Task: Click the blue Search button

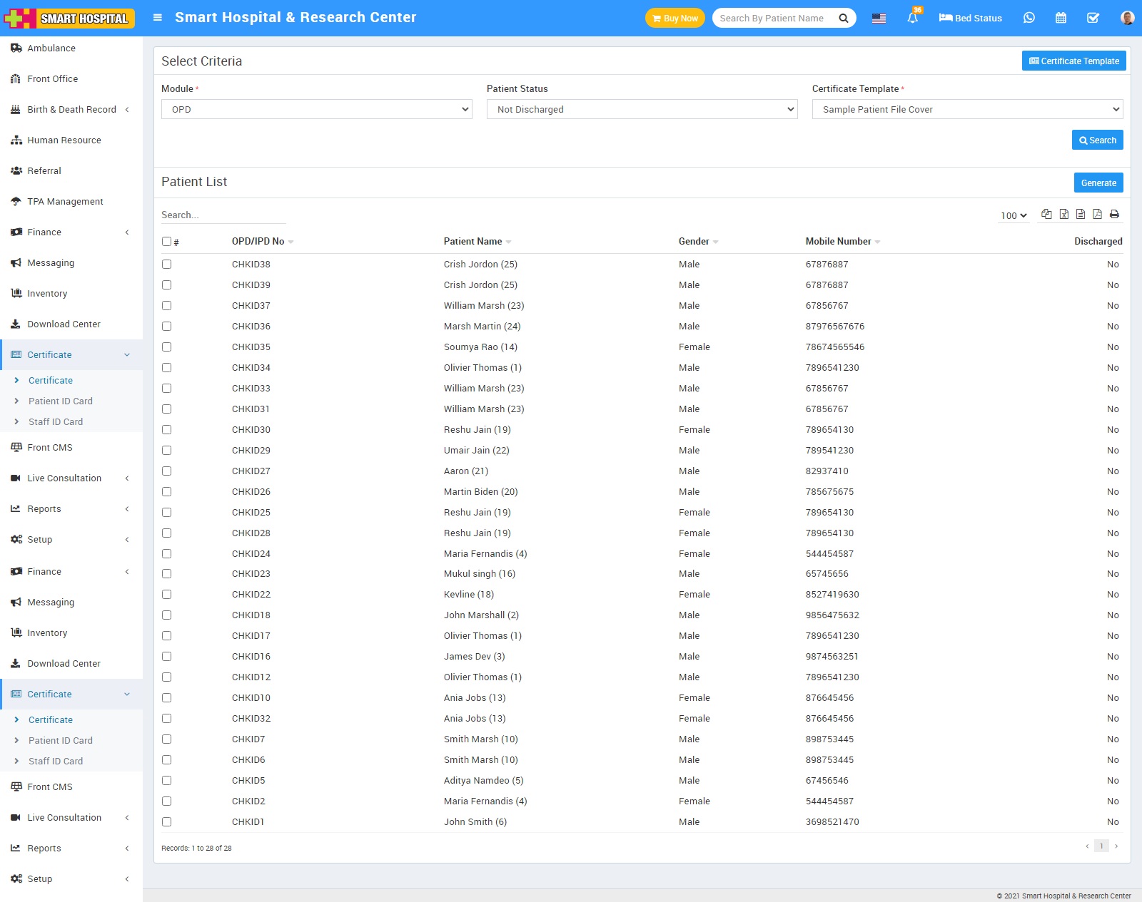Action: (1097, 140)
